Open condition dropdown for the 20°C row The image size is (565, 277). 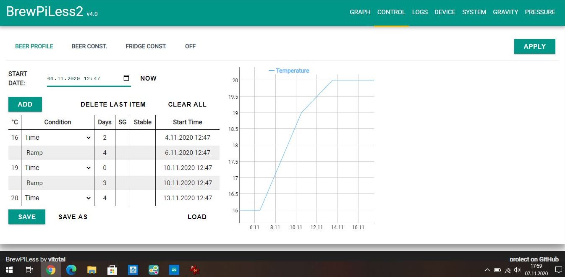point(58,198)
